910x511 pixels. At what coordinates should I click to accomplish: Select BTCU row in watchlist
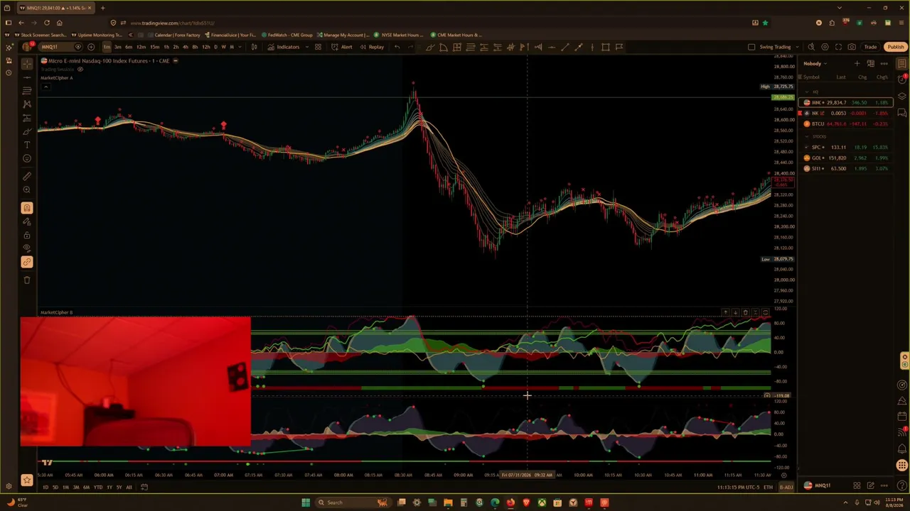[x=846, y=124]
